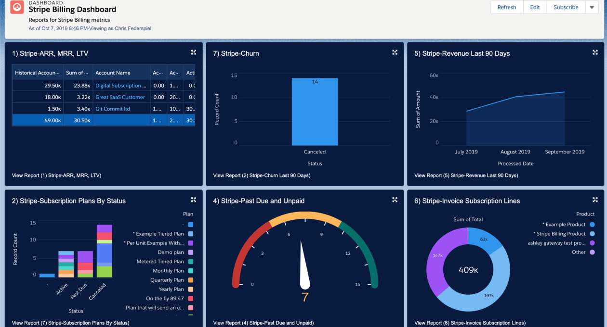Click the * Example Tiered Plan legend swatch
The width and height of the screenshot is (607, 327).
pos(191,234)
